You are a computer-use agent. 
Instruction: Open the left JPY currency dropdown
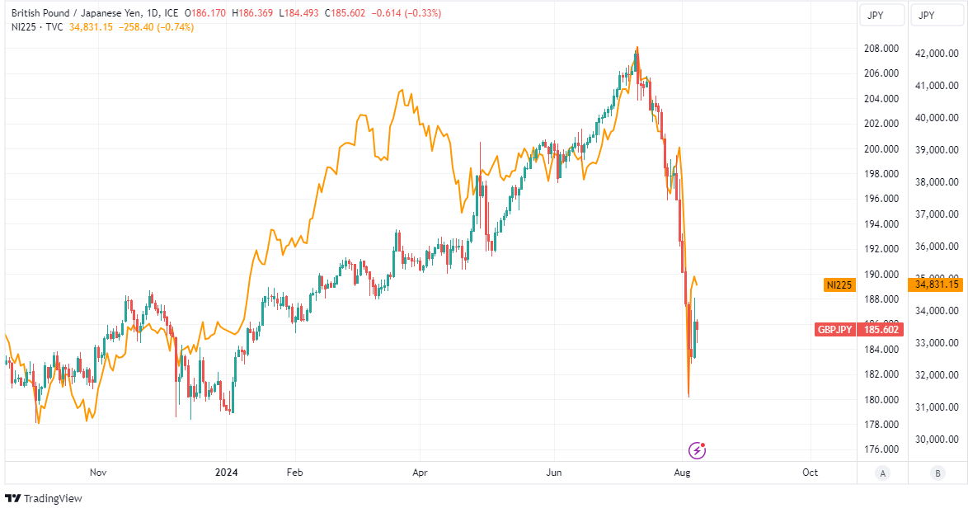point(881,15)
